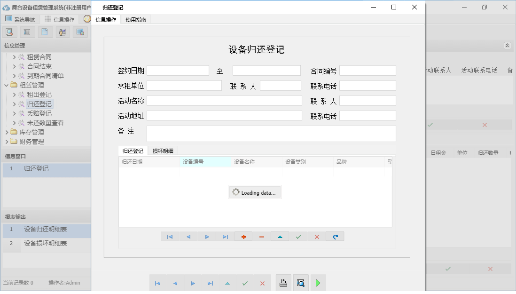Click the last record navigation icon
The height and width of the screenshot is (294, 516).
click(225, 236)
